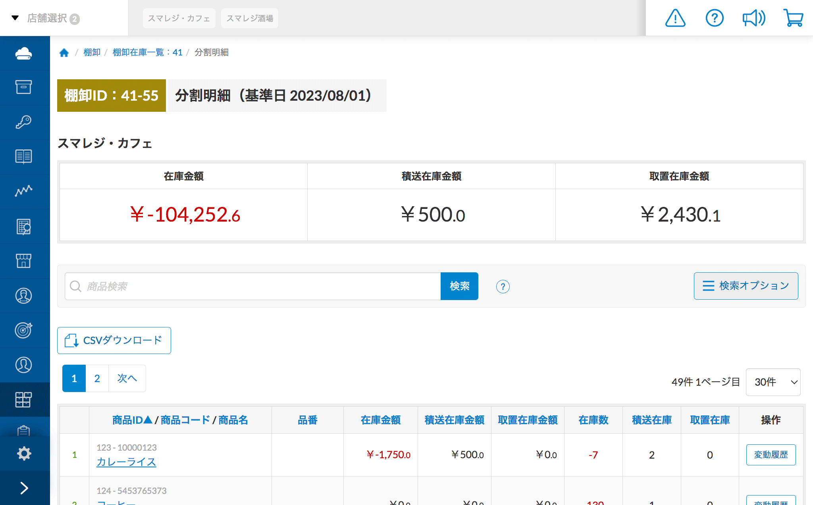Select the key icon in the sidebar
Viewport: 813px width, 505px height.
pyautogui.click(x=24, y=122)
